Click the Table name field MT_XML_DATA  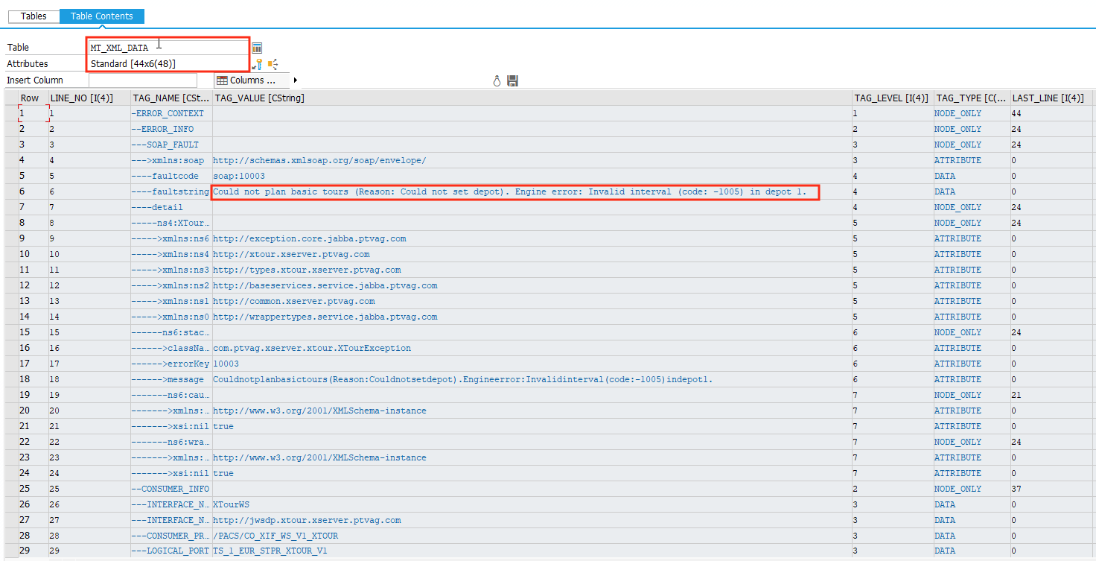(168, 48)
